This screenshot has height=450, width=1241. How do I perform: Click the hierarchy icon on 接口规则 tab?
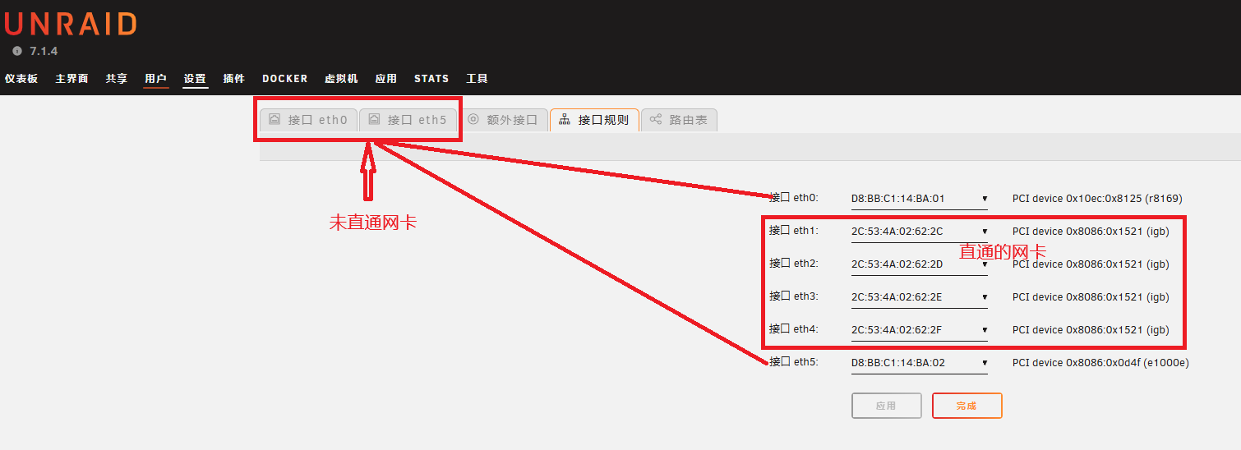pyautogui.click(x=565, y=119)
